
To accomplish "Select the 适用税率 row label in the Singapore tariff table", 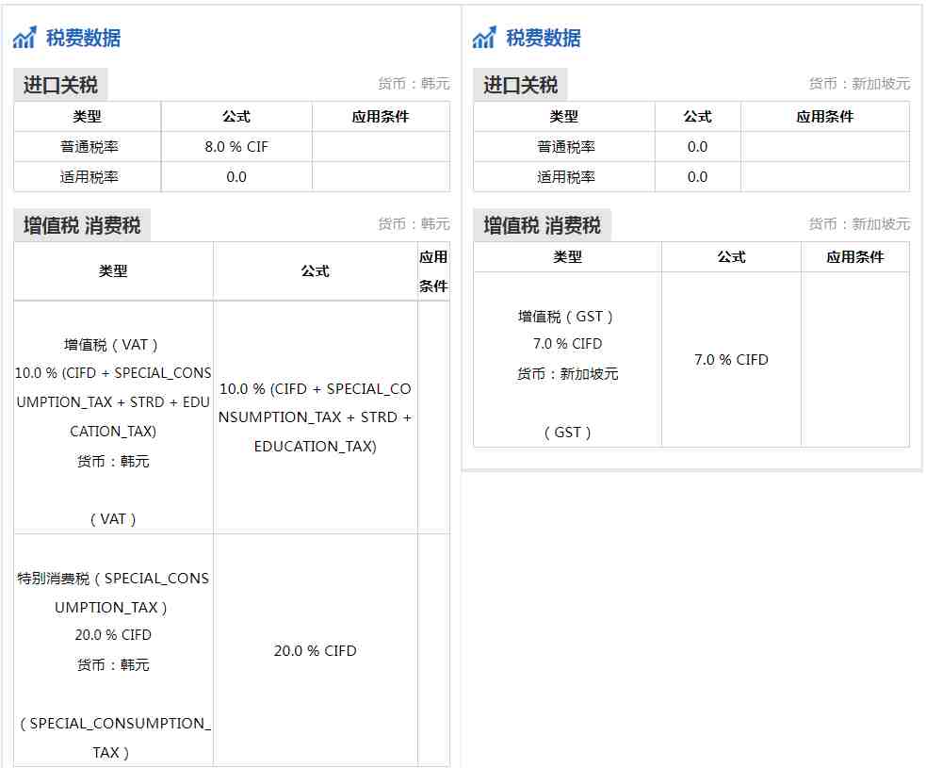I will coord(566,176).
